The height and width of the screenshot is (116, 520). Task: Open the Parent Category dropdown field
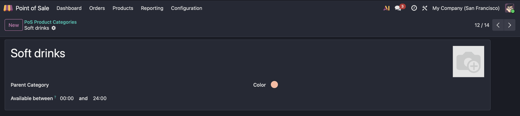tap(135, 85)
